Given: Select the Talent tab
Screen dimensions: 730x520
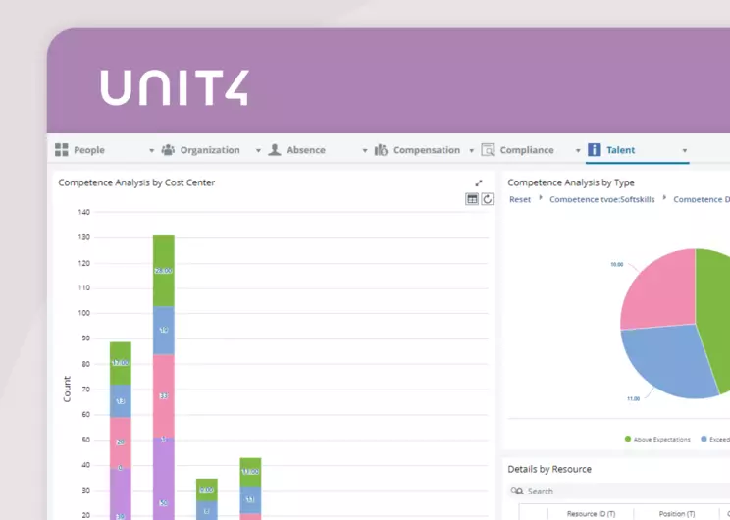Looking at the screenshot, I should pos(620,150).
